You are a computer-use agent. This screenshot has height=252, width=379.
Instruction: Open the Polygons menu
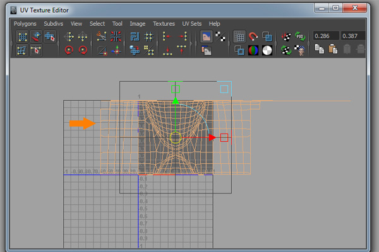(25, 23)
